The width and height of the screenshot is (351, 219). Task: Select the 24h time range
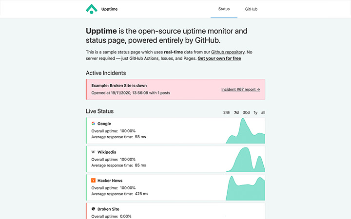pos(227,112)
